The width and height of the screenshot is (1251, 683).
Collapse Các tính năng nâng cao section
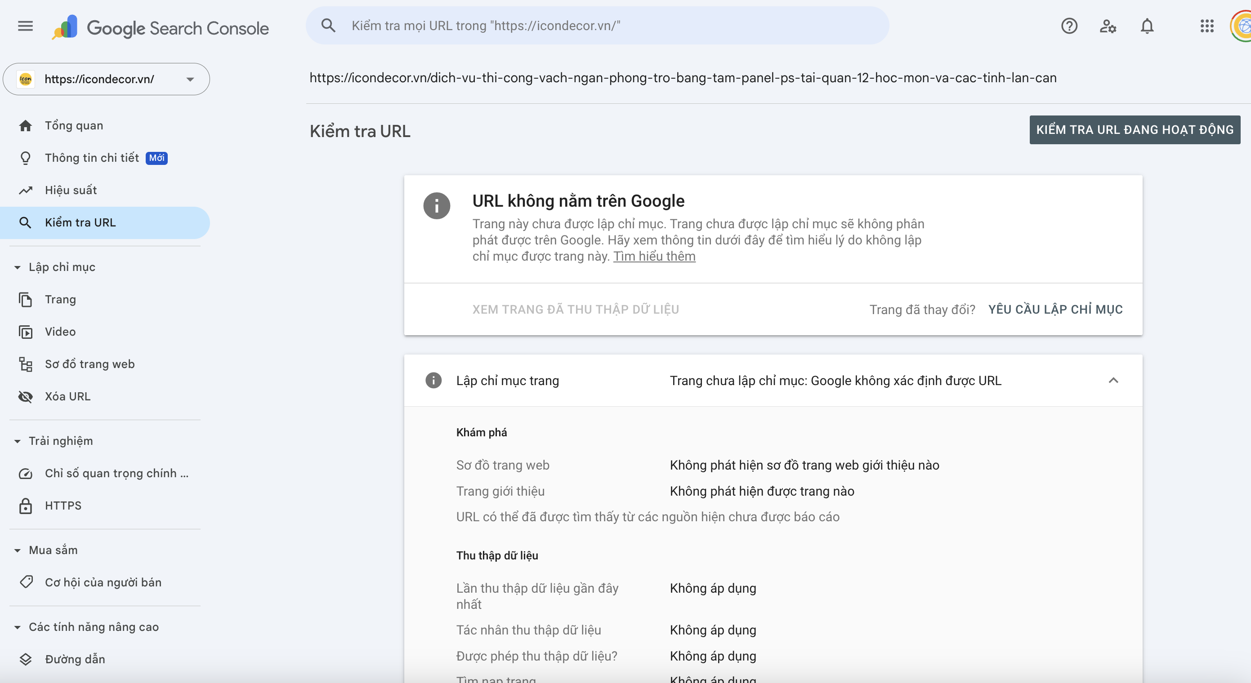18,627
